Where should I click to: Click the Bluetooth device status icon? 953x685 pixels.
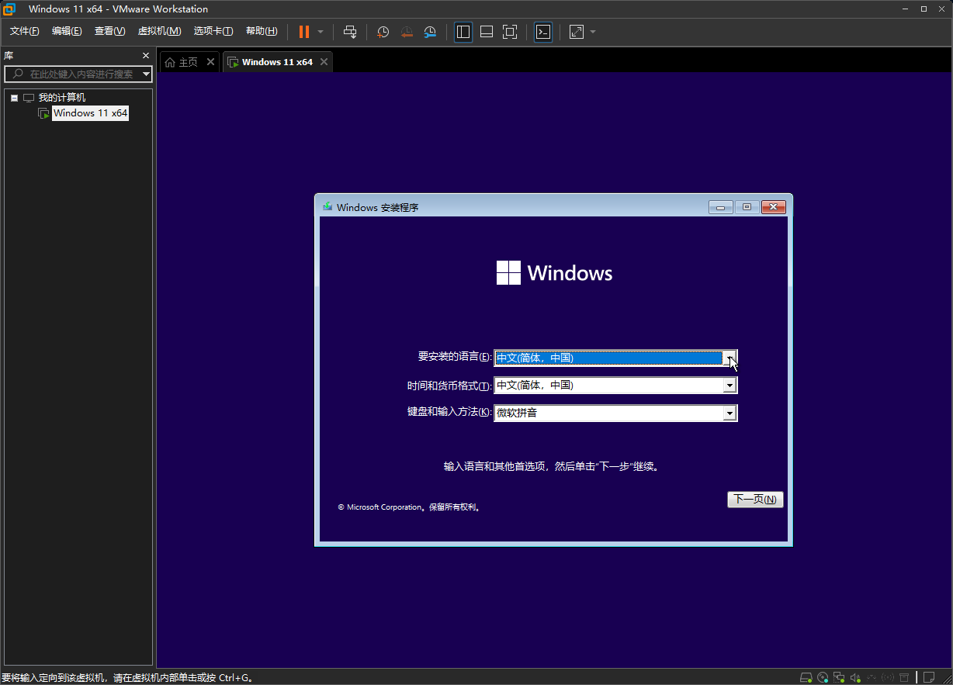pyautogui.click(x=888, y=677)
